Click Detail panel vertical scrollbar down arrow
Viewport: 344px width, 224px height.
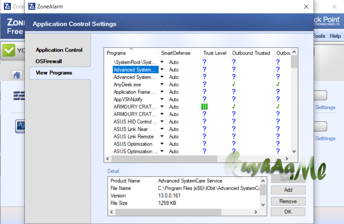point(263,205)
